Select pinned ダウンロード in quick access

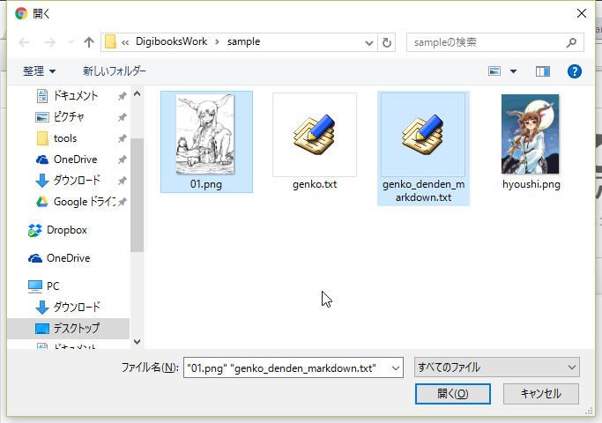77,180
